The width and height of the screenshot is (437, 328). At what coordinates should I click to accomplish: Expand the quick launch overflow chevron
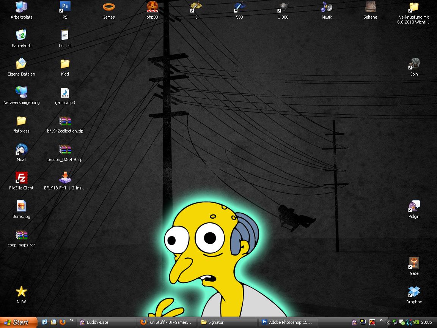coord(72,321)
